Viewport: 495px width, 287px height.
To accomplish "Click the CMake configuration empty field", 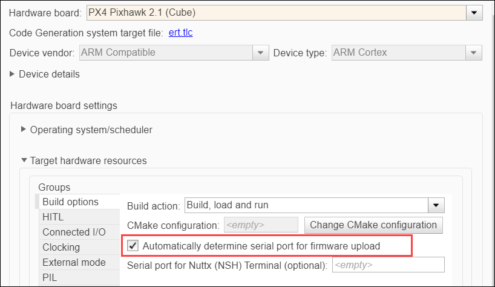I will point(261,225).
